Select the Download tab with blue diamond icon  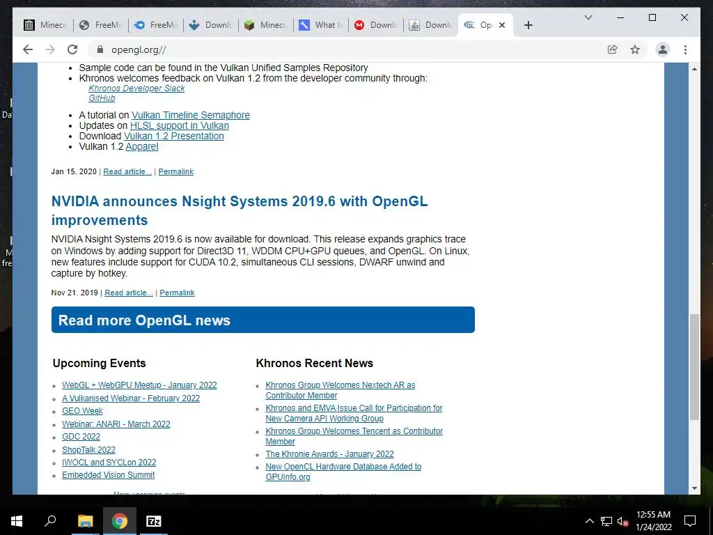(210, 25)
